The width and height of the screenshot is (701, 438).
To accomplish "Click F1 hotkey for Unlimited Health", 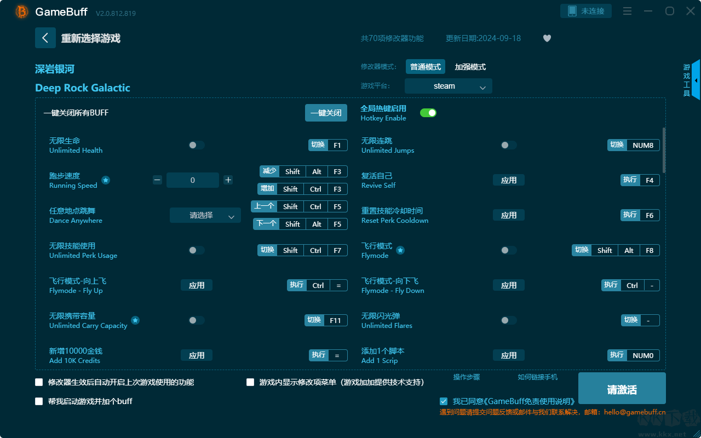I will pyautogui.click(x=337, y=145).
